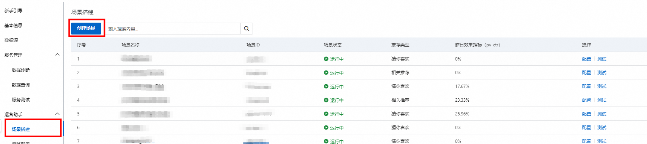Click 猜你喜欢 in row 3
This screenshot has width=647, height=144.
coord(400,86)
